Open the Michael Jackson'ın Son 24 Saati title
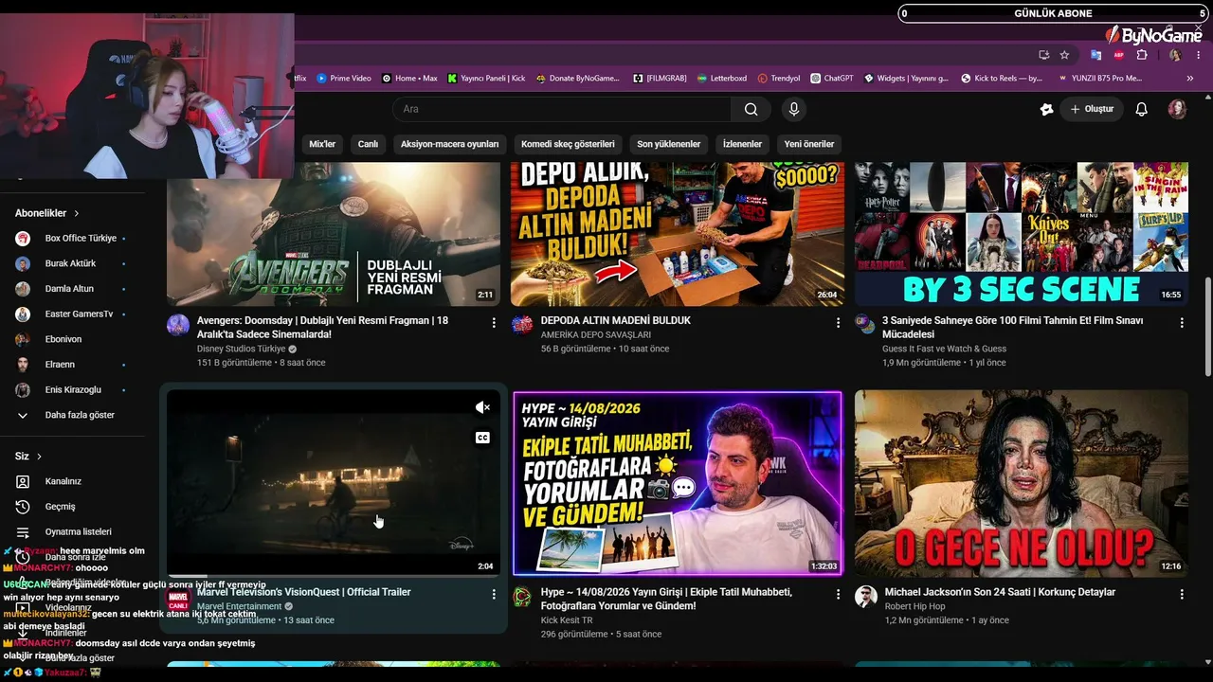The image size is (1213, 682). point(1000,592)
